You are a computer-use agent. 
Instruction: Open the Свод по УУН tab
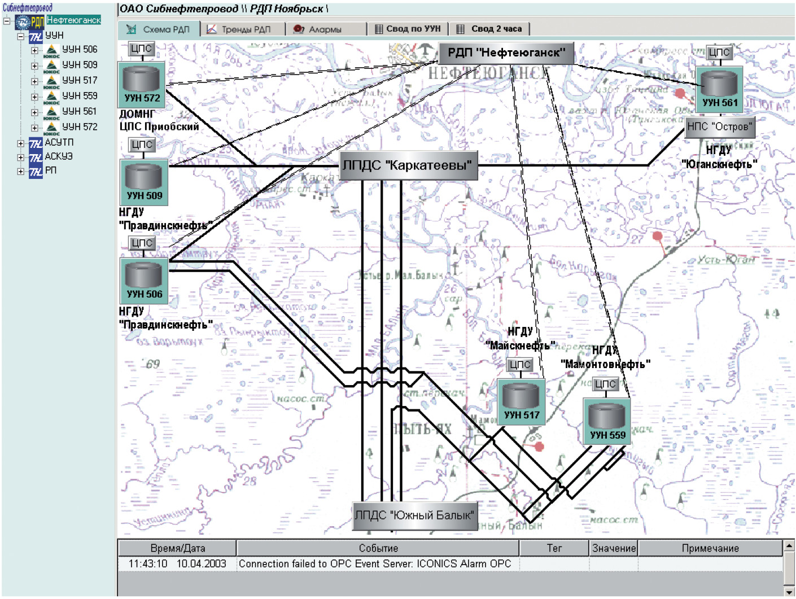pos(408,29)
